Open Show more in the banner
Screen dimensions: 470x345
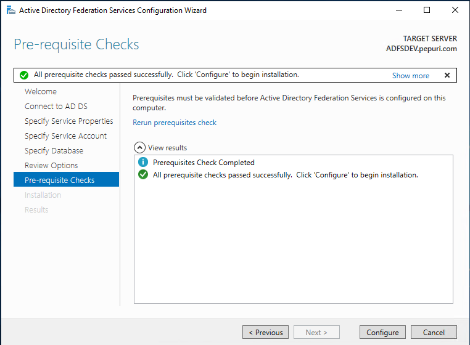click(x=411, y=75)
